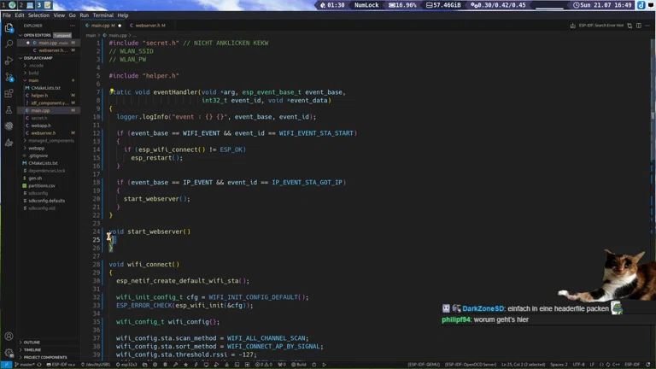Viewport: 656px width, 369px height.
Task: Click the launch play icon in status bar
Action: (325, 365)
